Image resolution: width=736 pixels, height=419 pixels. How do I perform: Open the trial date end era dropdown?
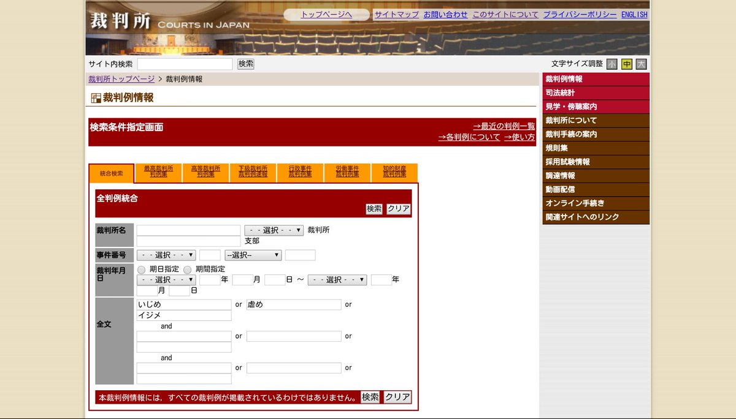pos(337,279)
